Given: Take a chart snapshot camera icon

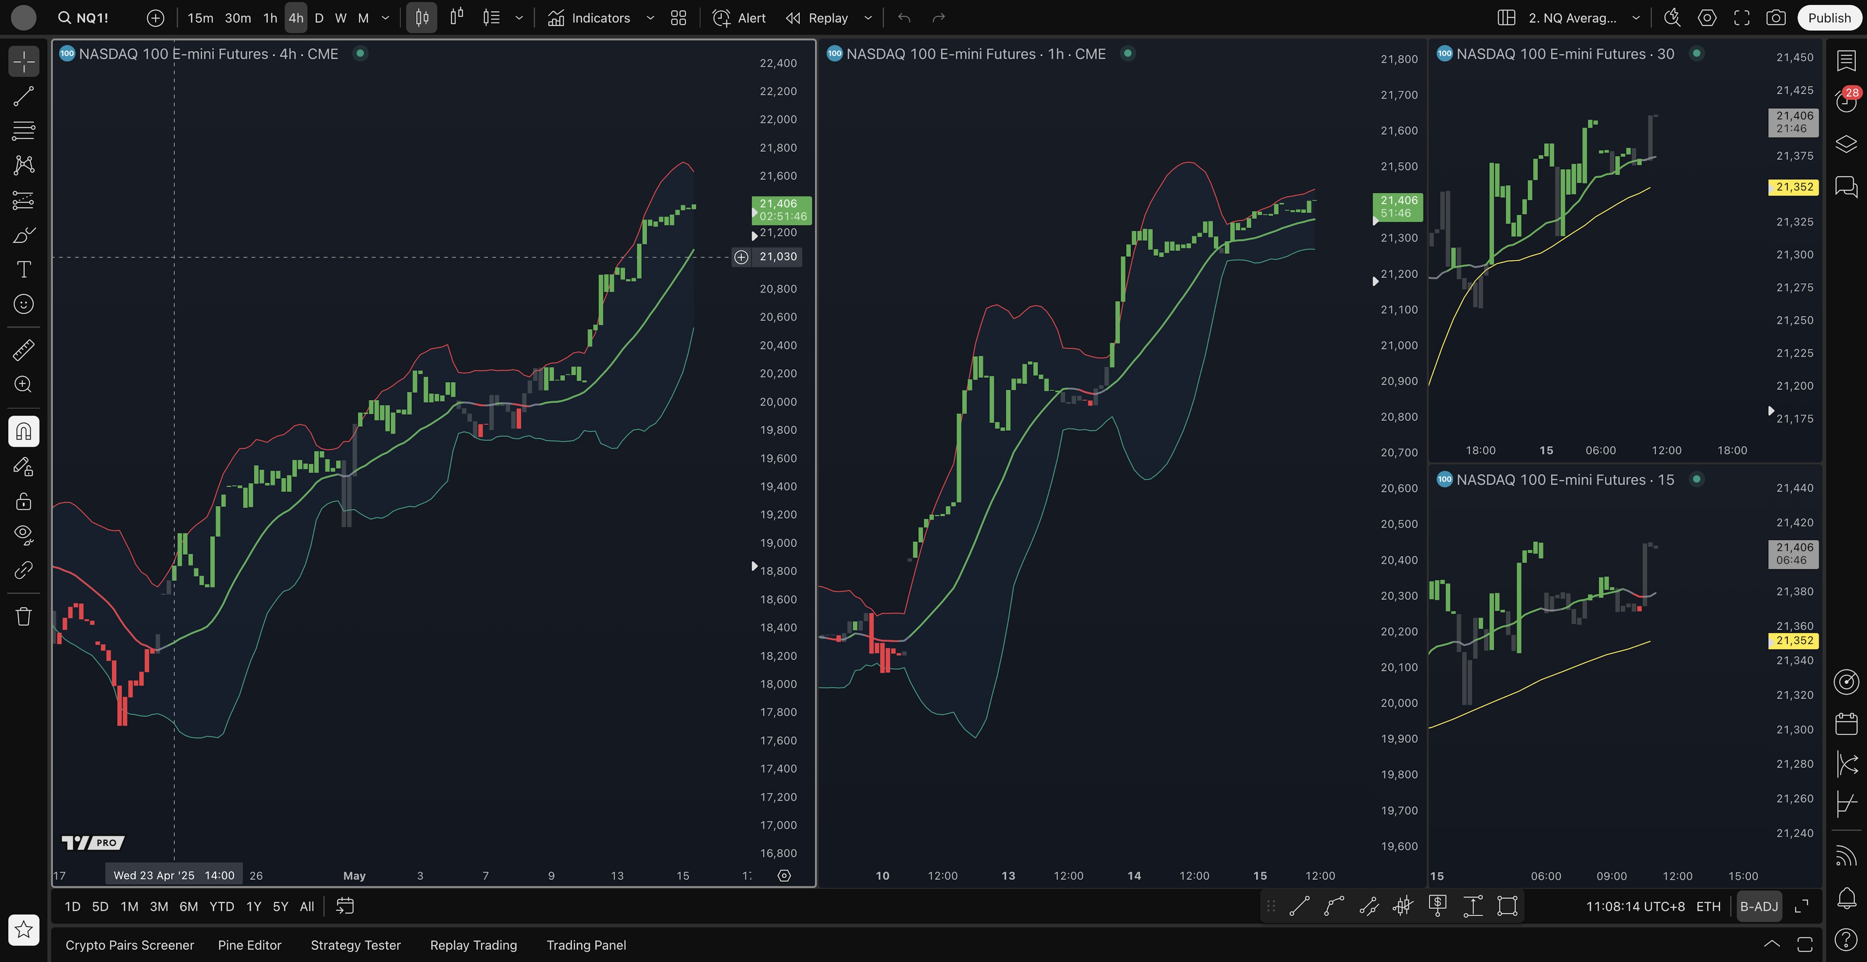Looking at the screenshot, I should pos(1776,18).
